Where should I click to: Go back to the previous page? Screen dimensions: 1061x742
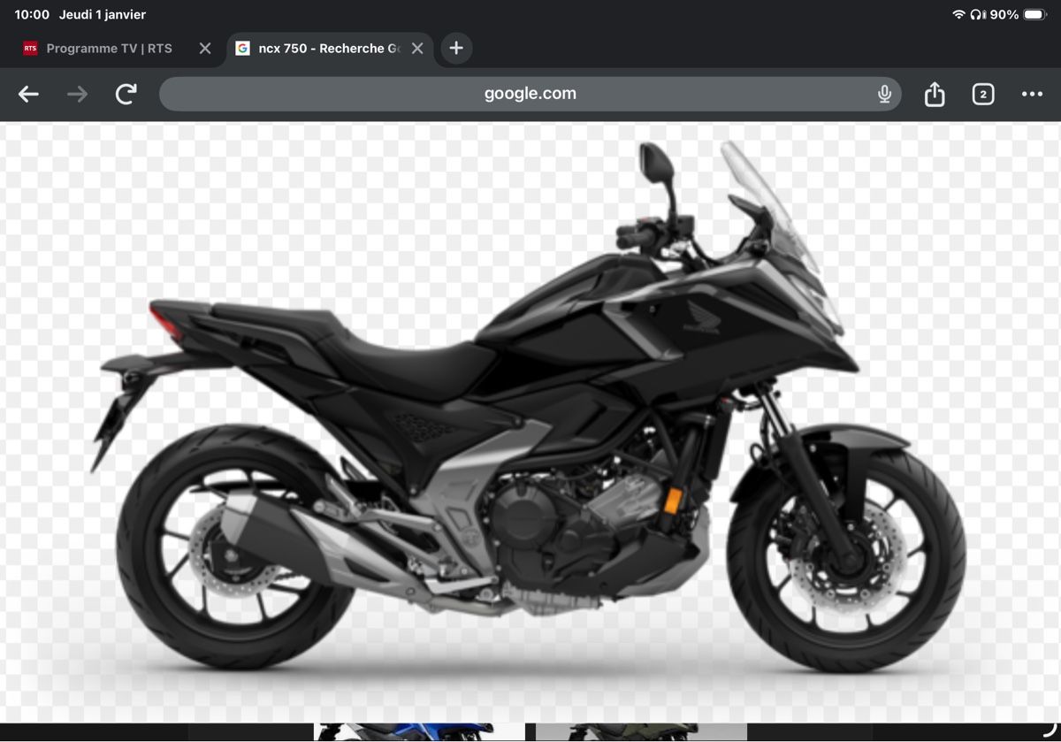[29, 94]
